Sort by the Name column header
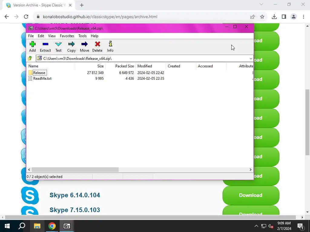The height and width of the screenshot is (232, 310). click(51, 66)
